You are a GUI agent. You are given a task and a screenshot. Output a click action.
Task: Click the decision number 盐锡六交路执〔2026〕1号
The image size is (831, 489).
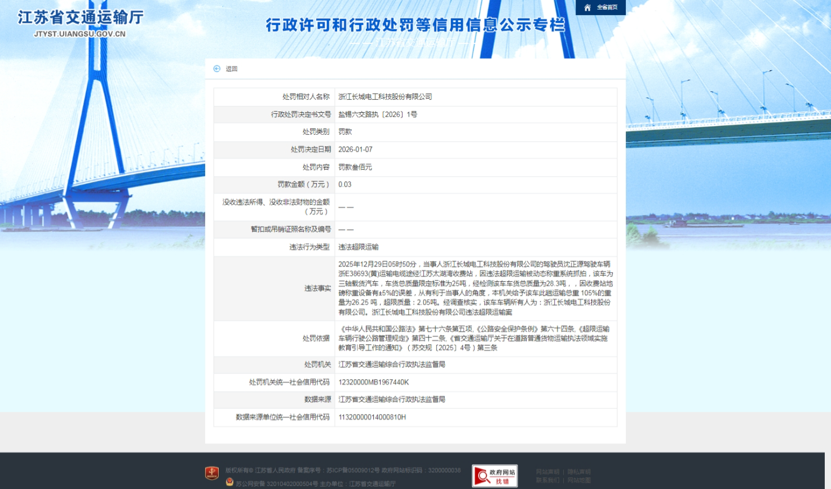coord(377,114)
